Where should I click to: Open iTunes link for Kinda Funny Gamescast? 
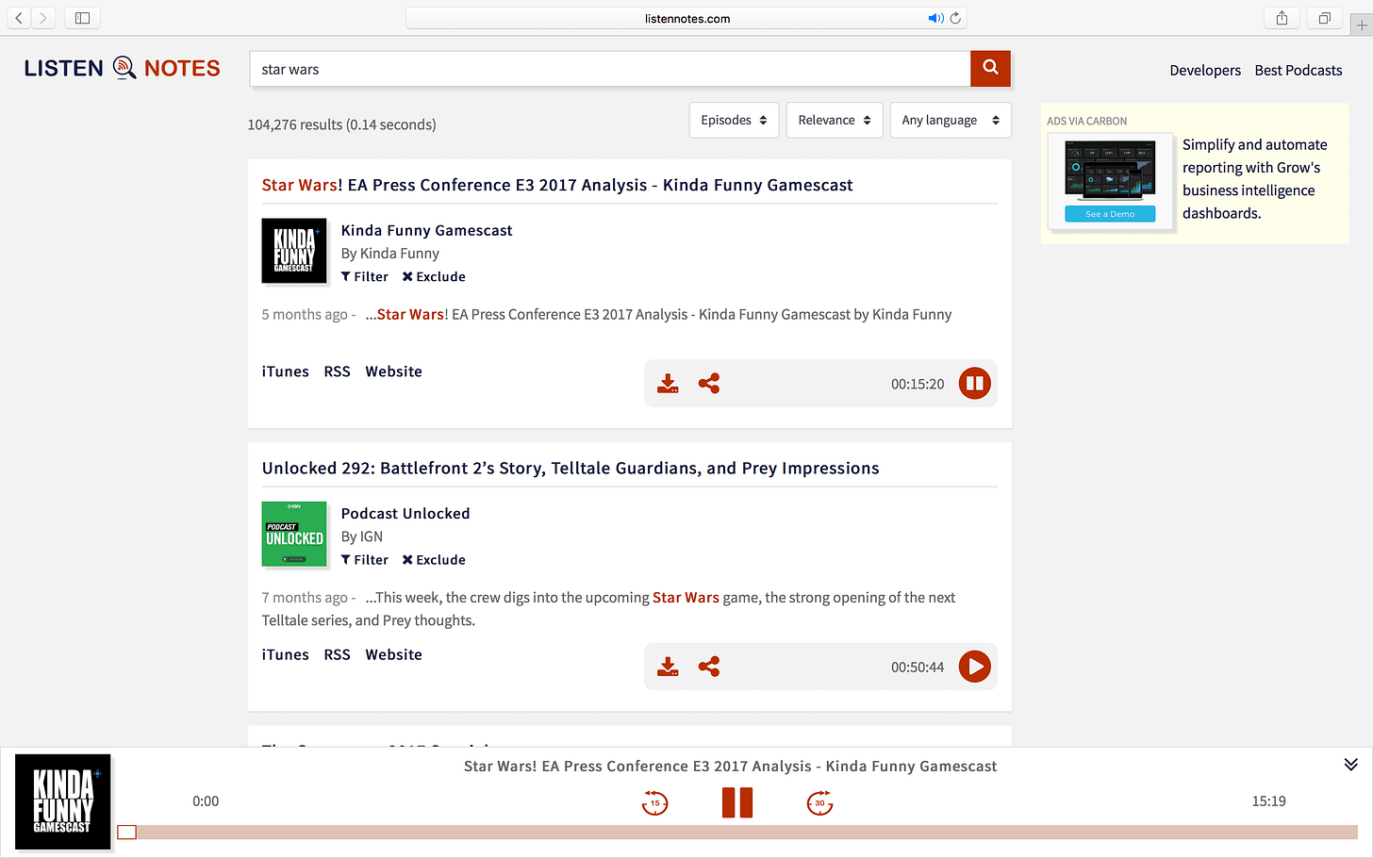(x=286, y=371)
